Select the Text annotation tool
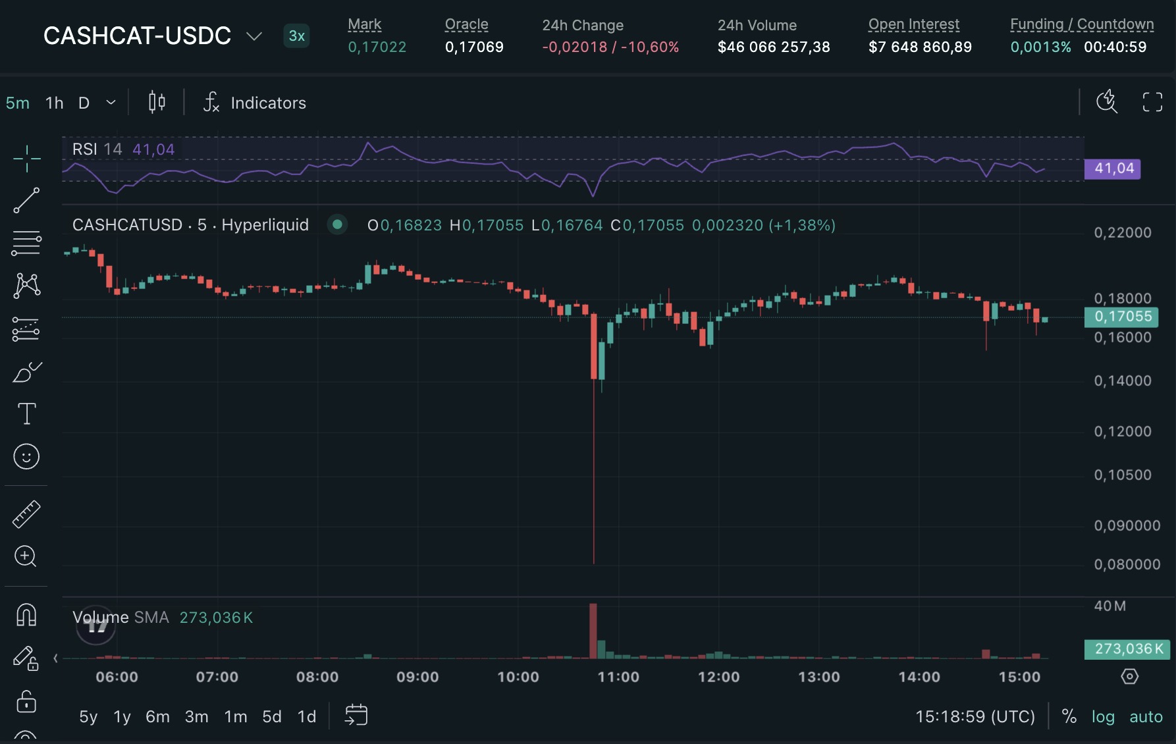This screenshot has height=744, width=1176. point(26,414)
